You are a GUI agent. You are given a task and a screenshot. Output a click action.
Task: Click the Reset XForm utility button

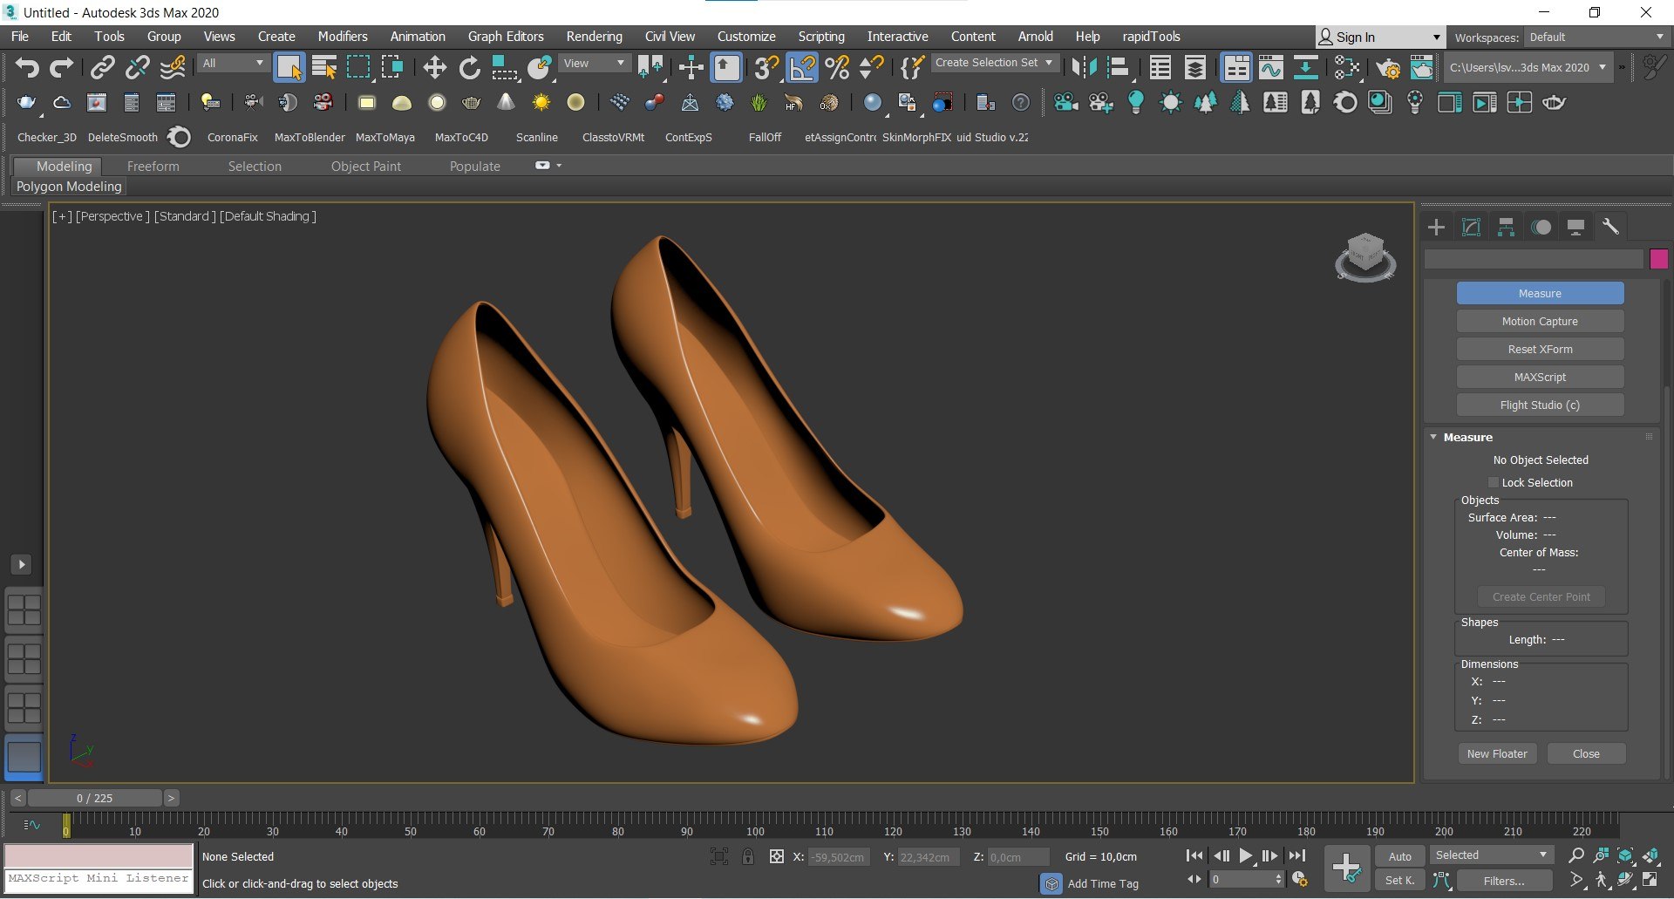click(1540, 349)
